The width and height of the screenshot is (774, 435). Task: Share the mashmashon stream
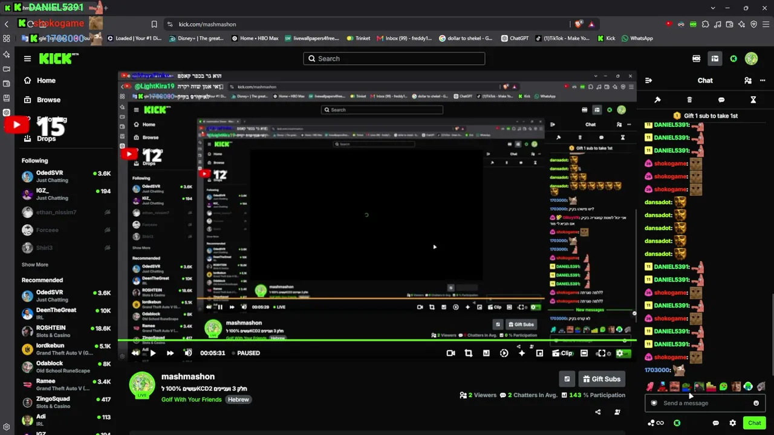pyautogui.click(x=598, y=412)
